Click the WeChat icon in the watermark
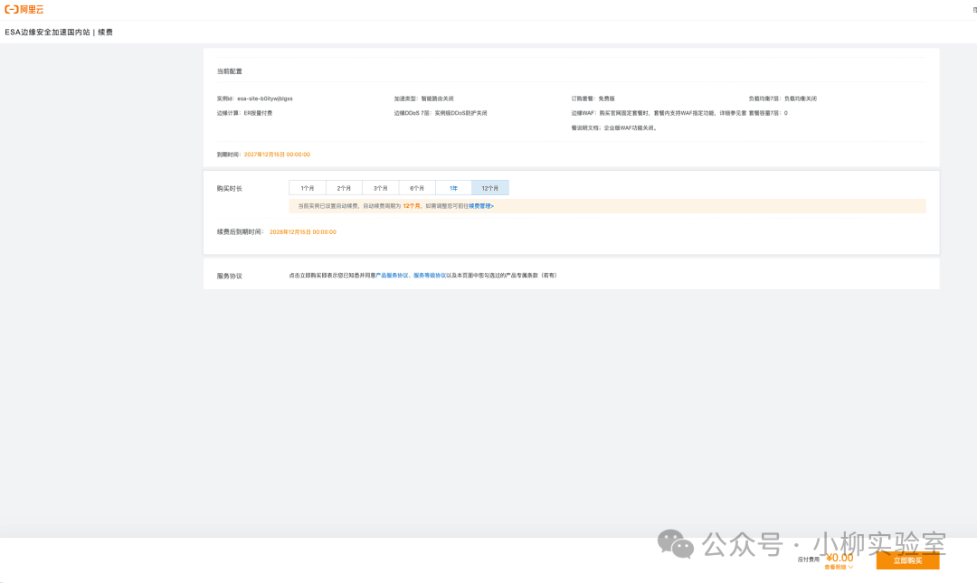Screen dimensions: 977x583 point(676,543)
